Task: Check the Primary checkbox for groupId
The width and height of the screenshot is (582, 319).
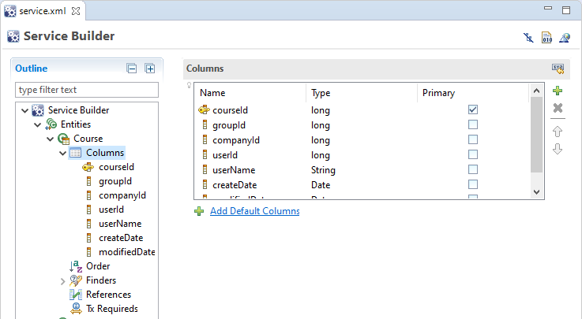Action: tap(473, 124)
